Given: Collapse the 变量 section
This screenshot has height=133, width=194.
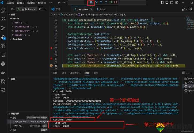Looking at the screenshot, I should [9, 14].
